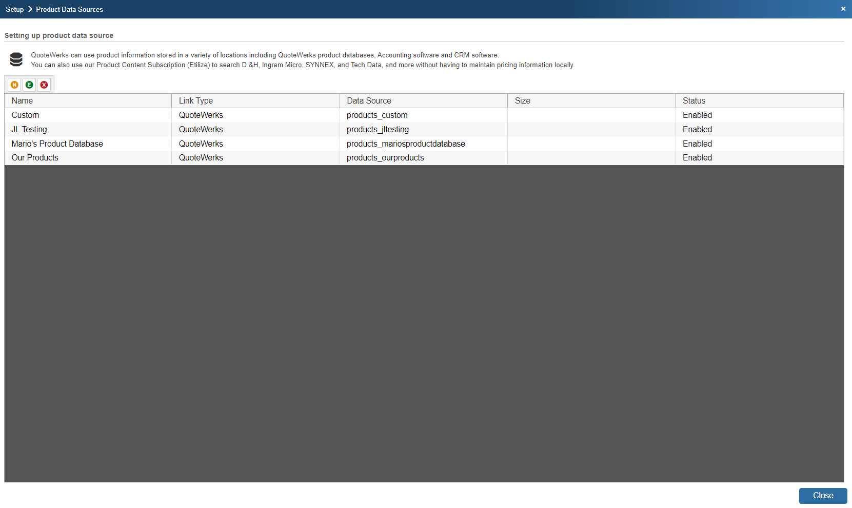Sort by the Data Source column header

(424, 100)
